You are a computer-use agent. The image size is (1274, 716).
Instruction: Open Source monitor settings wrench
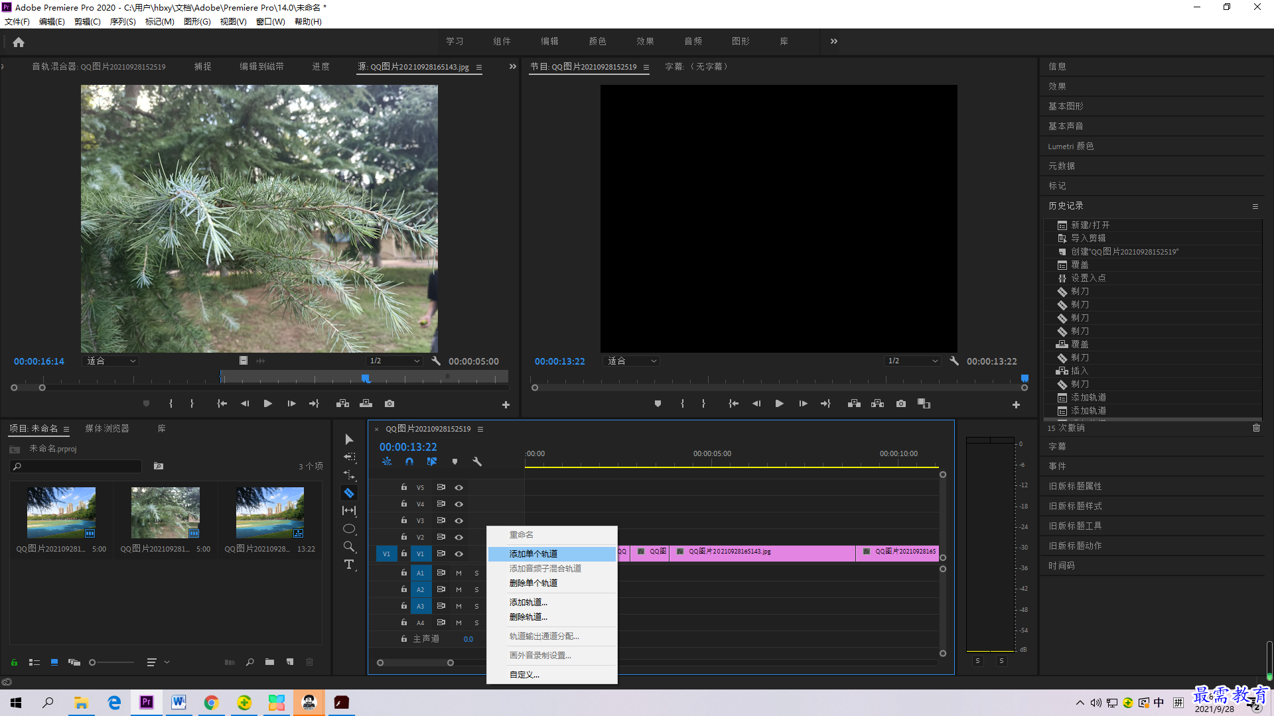[x=436, y=361]
